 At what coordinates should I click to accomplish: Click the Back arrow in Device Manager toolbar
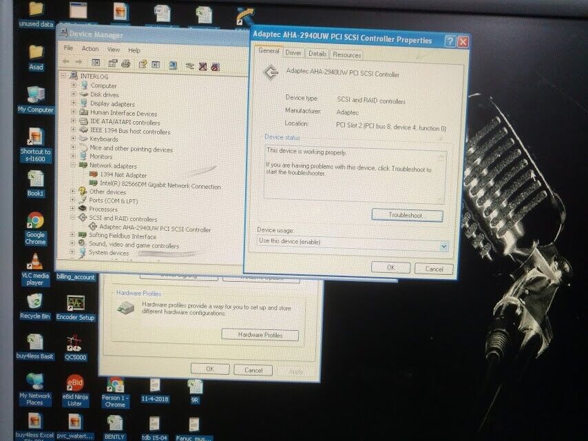66,61
